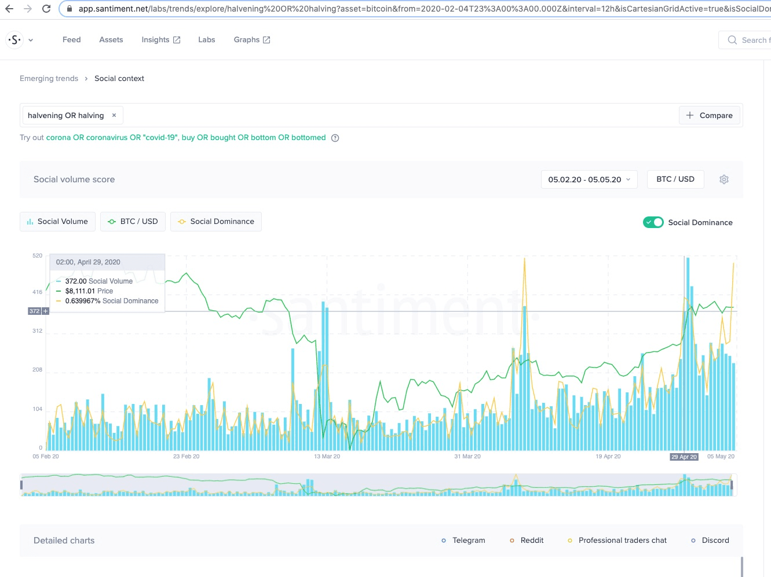Screen dimensions: 771x577
Task: Click the browser forward arrow
Action: 28,9
